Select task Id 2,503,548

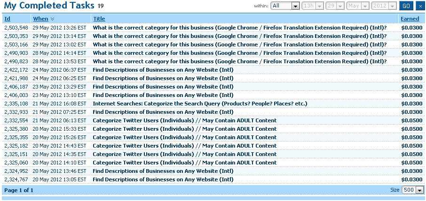point(16,28)
